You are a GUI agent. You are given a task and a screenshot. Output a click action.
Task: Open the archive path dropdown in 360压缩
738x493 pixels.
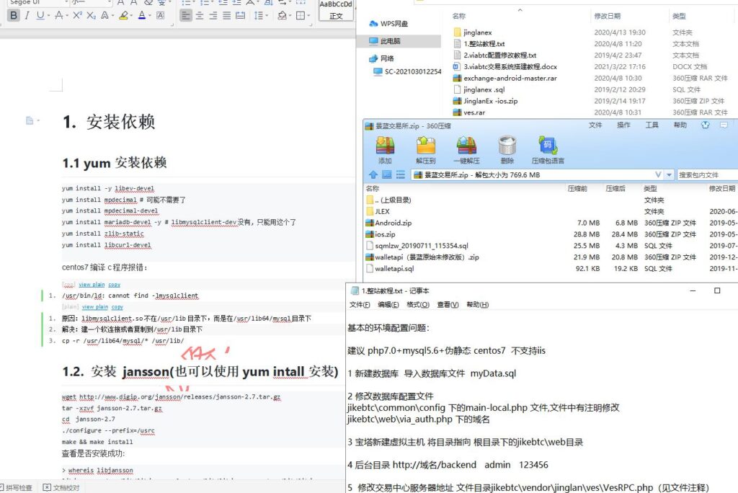tap(668, 174)
